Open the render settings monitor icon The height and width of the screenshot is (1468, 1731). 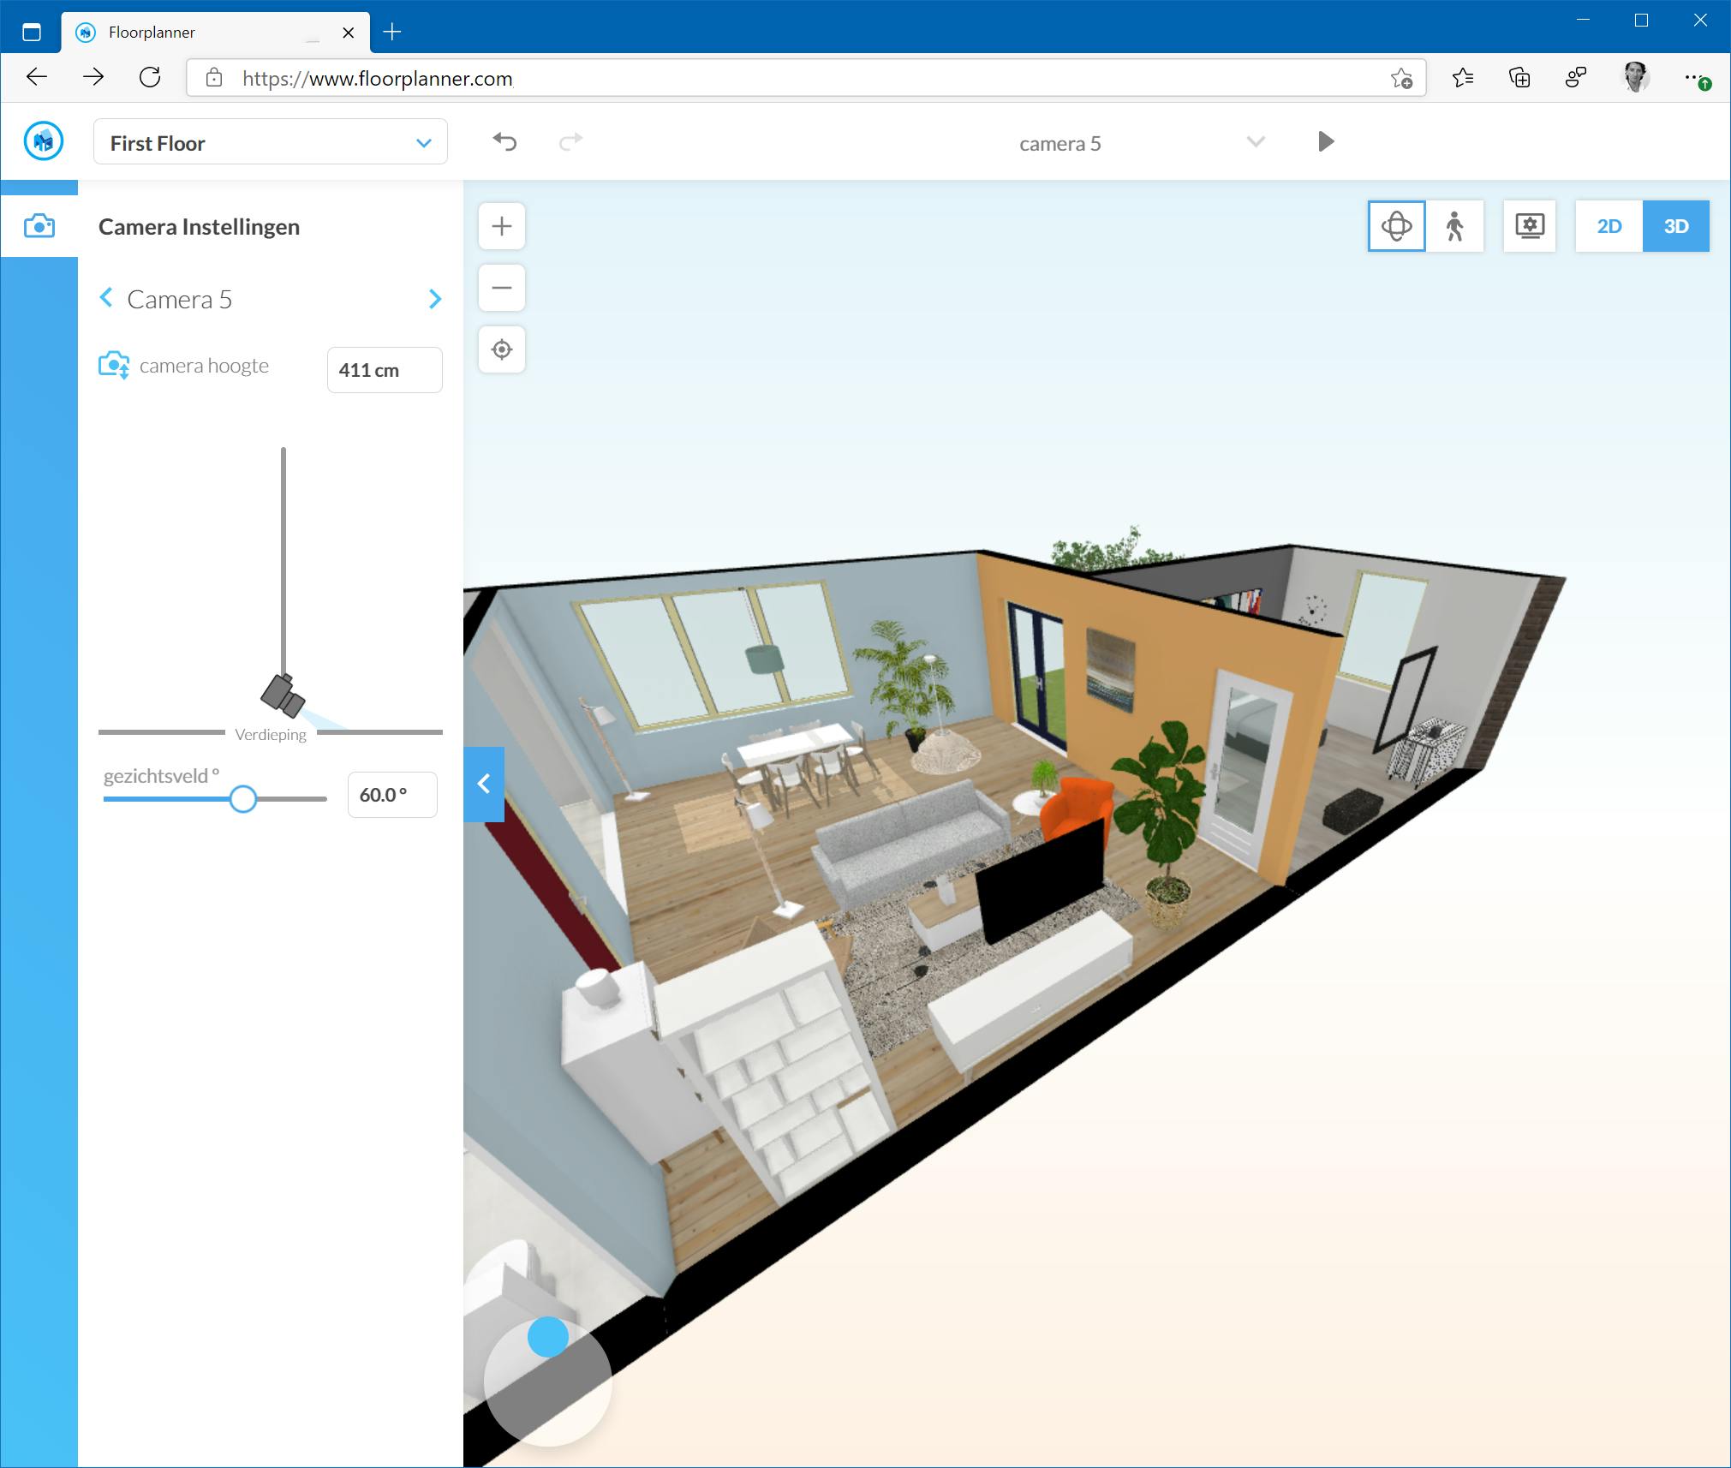tap(1529, 226)
